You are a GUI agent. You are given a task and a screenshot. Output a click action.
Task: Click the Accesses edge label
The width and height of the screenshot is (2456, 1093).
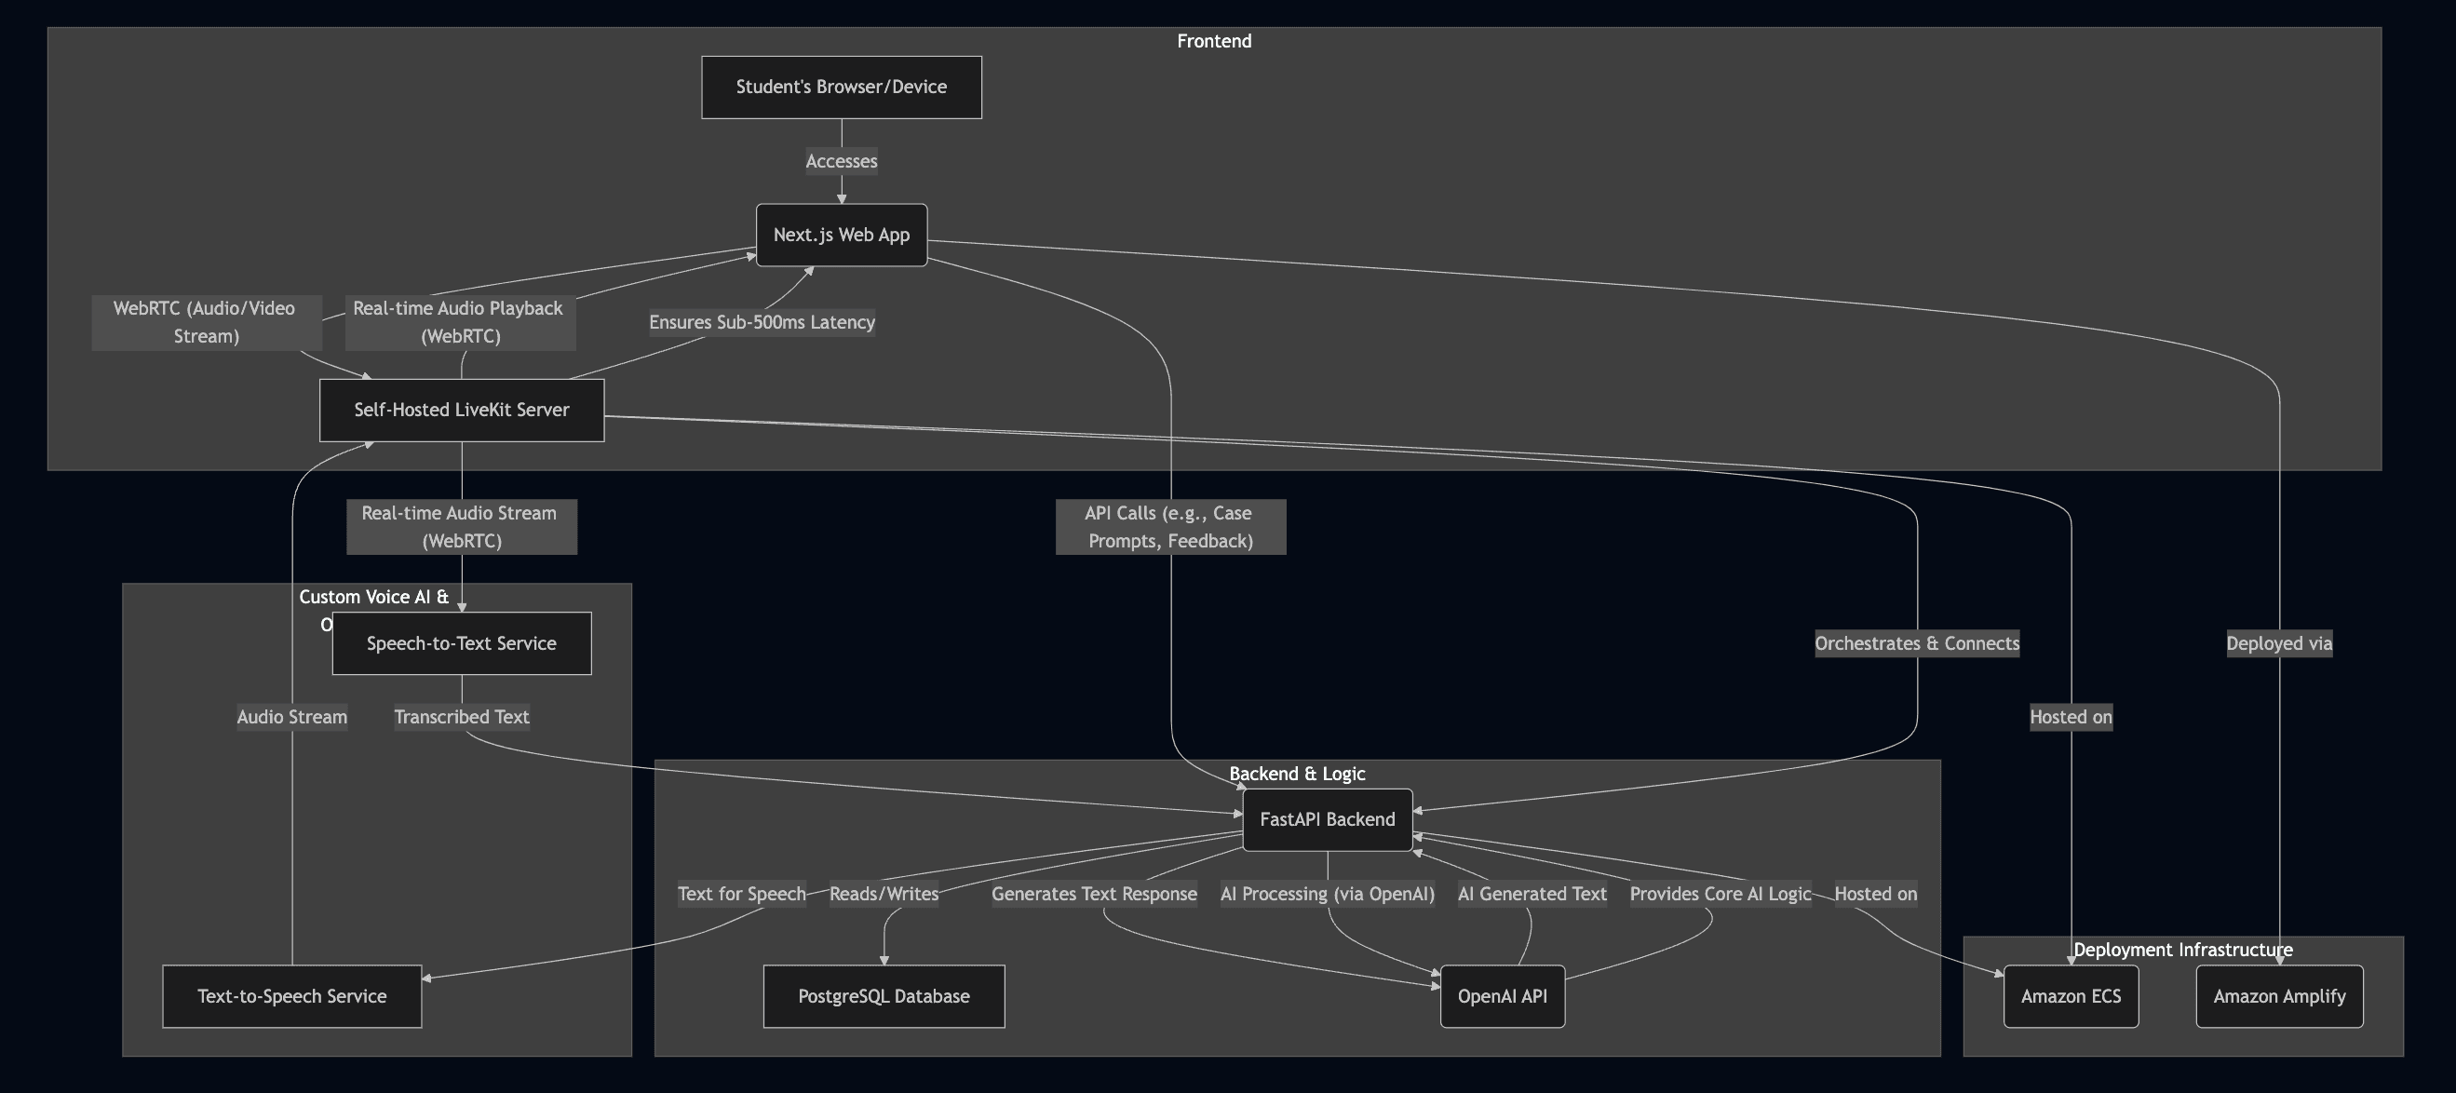(x=841, y=161)
